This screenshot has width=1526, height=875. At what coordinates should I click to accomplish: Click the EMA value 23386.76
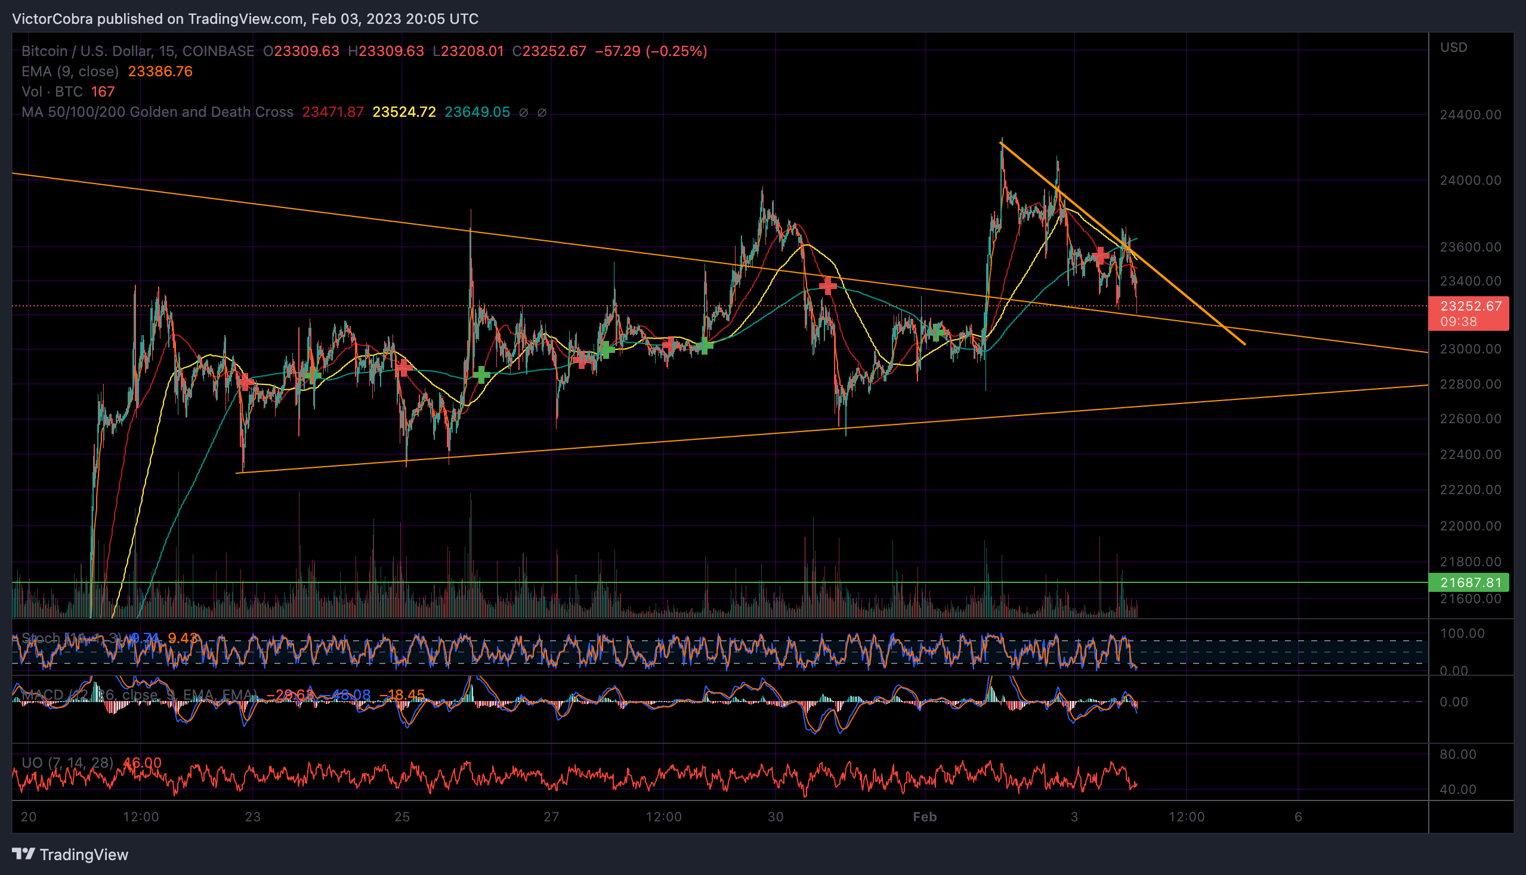coord(160,72)
